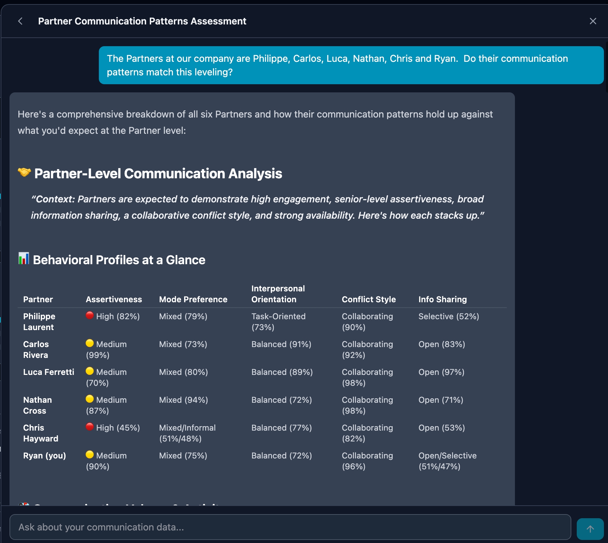
Task: Click the yellow dot in Carlos Rivera's row
Action: 90,343
